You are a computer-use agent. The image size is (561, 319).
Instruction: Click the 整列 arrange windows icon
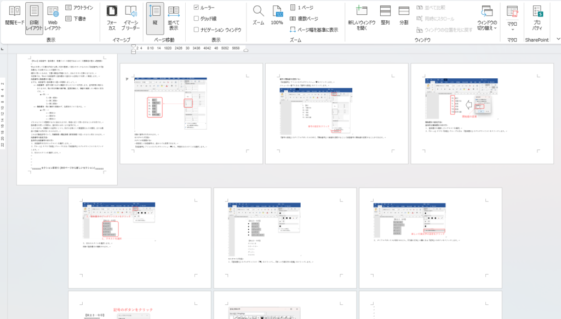[385, 16]
